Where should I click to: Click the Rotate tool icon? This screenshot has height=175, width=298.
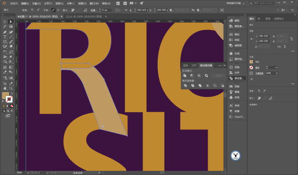point(5,52)
